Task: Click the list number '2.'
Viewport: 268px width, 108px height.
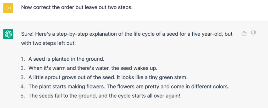Action: click(23, 68)
